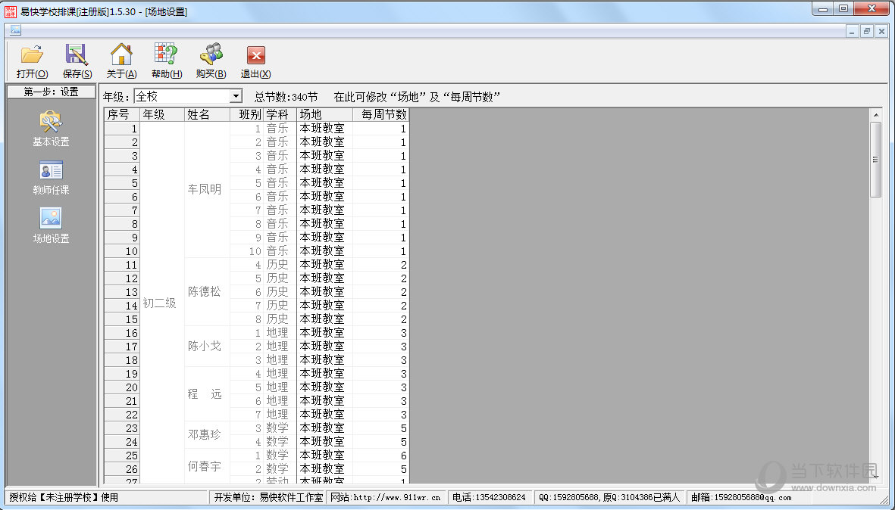Restore the inner child window
This screenshot has height=510, width=895.
click(x=867, y=31)
